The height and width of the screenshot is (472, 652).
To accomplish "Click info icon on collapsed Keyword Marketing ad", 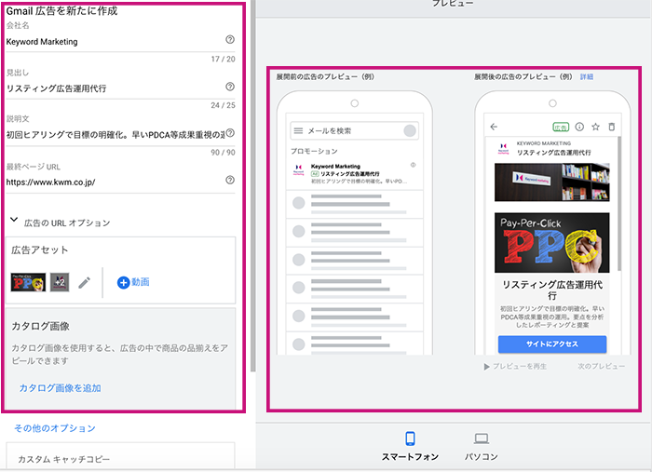I will [413, 165].
